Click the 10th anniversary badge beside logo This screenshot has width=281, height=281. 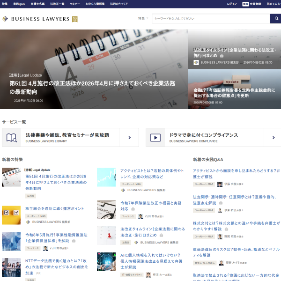[x=75, y=19]
